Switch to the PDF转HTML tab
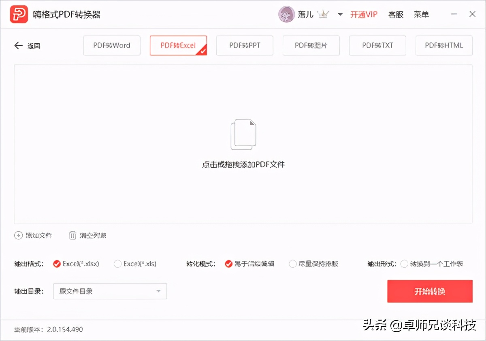Image resolution: width=486 pixels, height=341 pixels. click(x=444, y=45)
